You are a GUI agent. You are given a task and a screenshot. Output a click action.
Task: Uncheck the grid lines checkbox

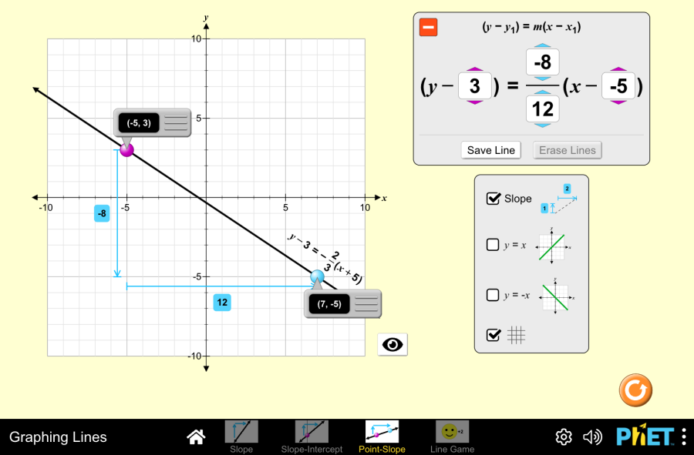pos(494,335)
